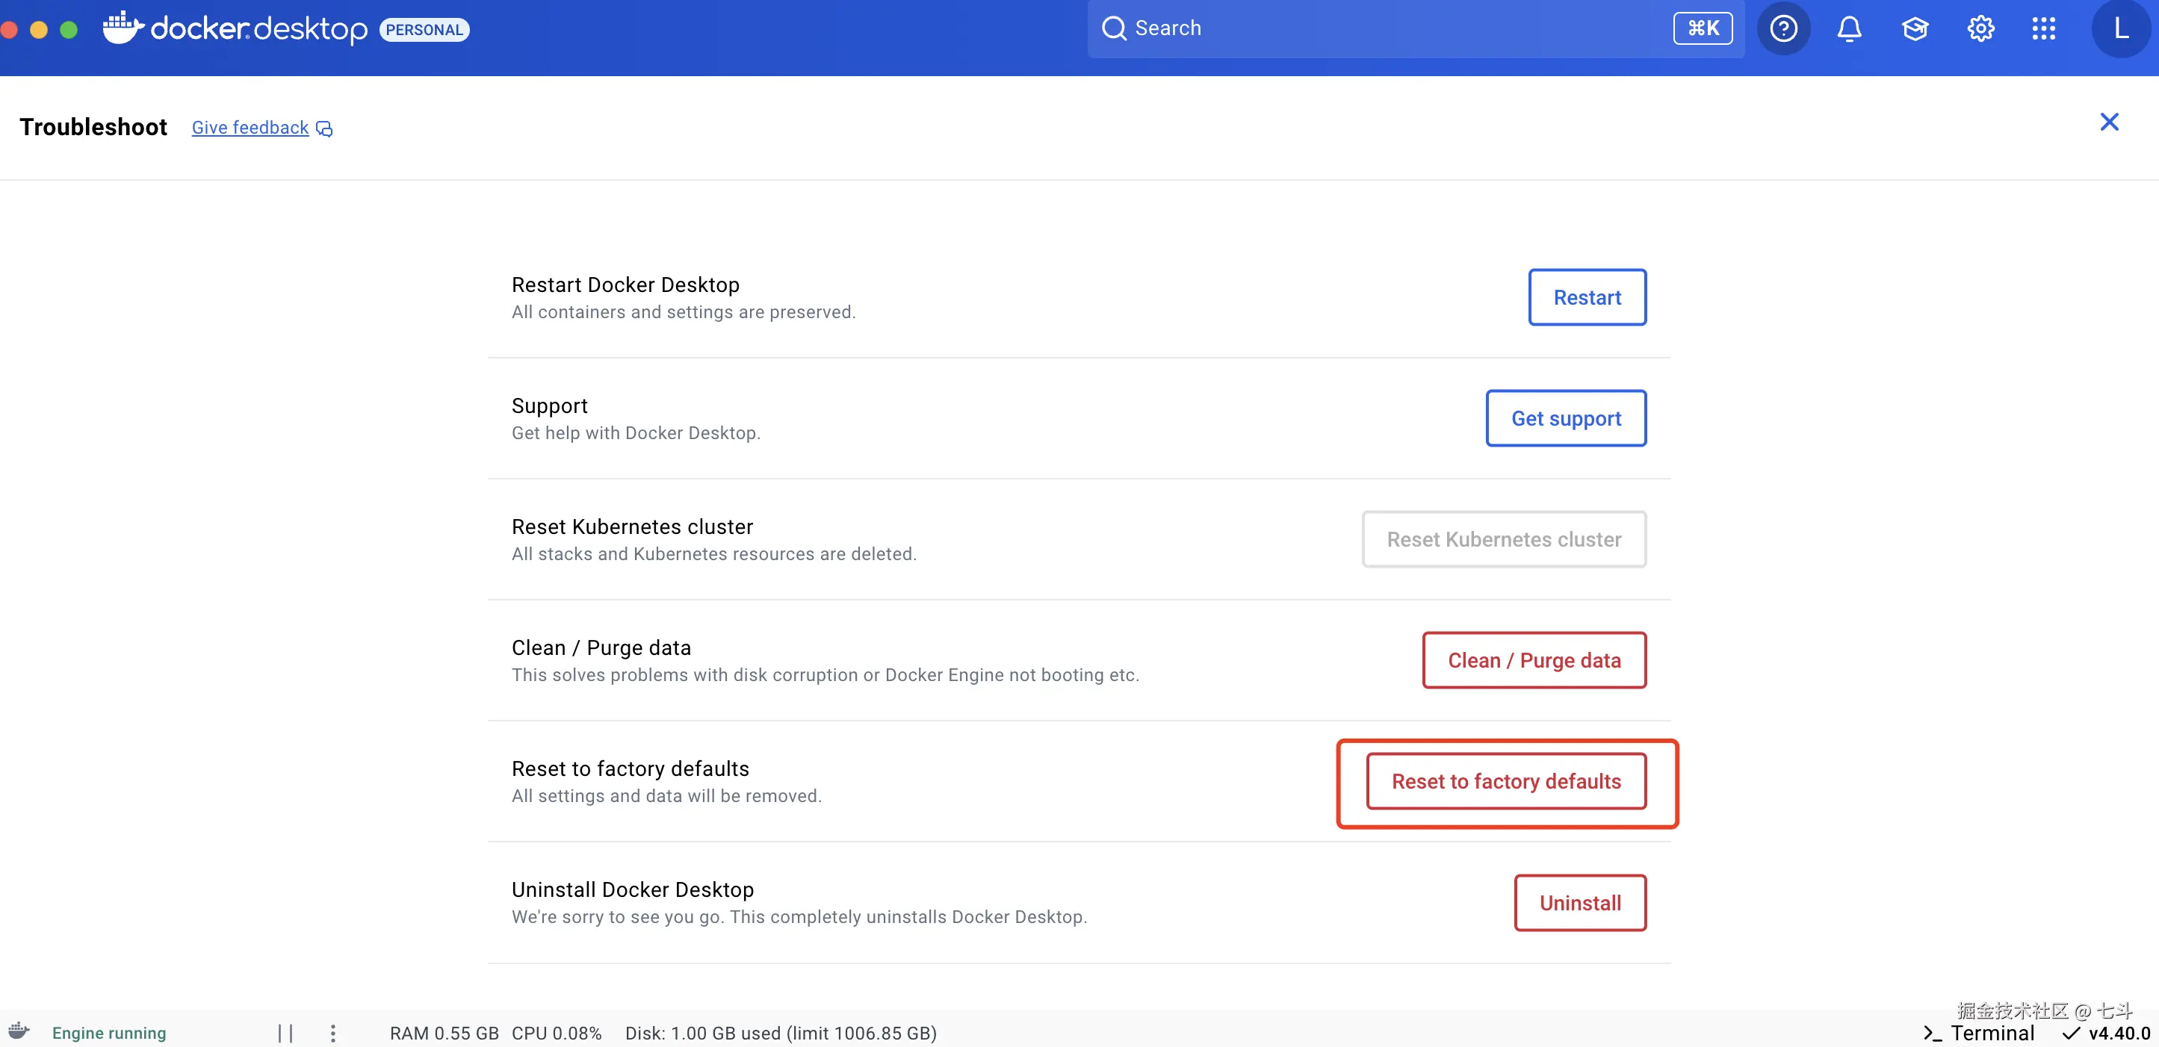Click the CPU 0.08% status entry
The image size is (2159, 1047).
point(557,1033)
